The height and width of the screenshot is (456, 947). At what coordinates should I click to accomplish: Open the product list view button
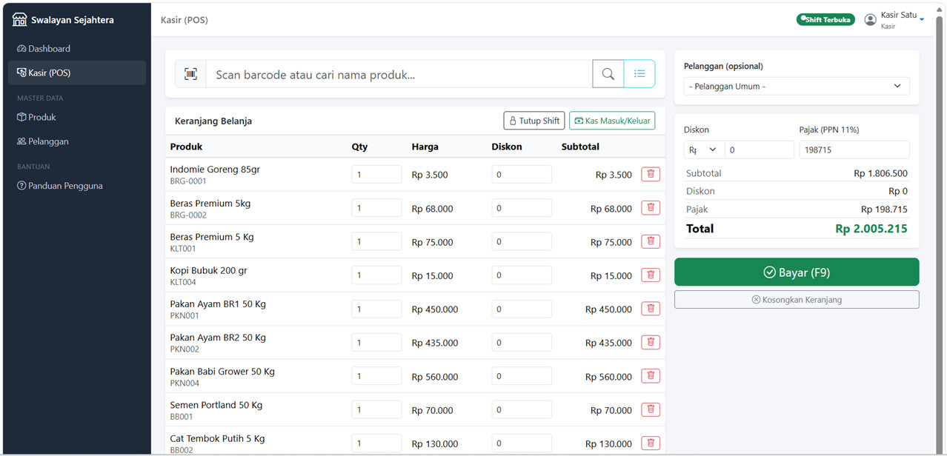[639, 74]
